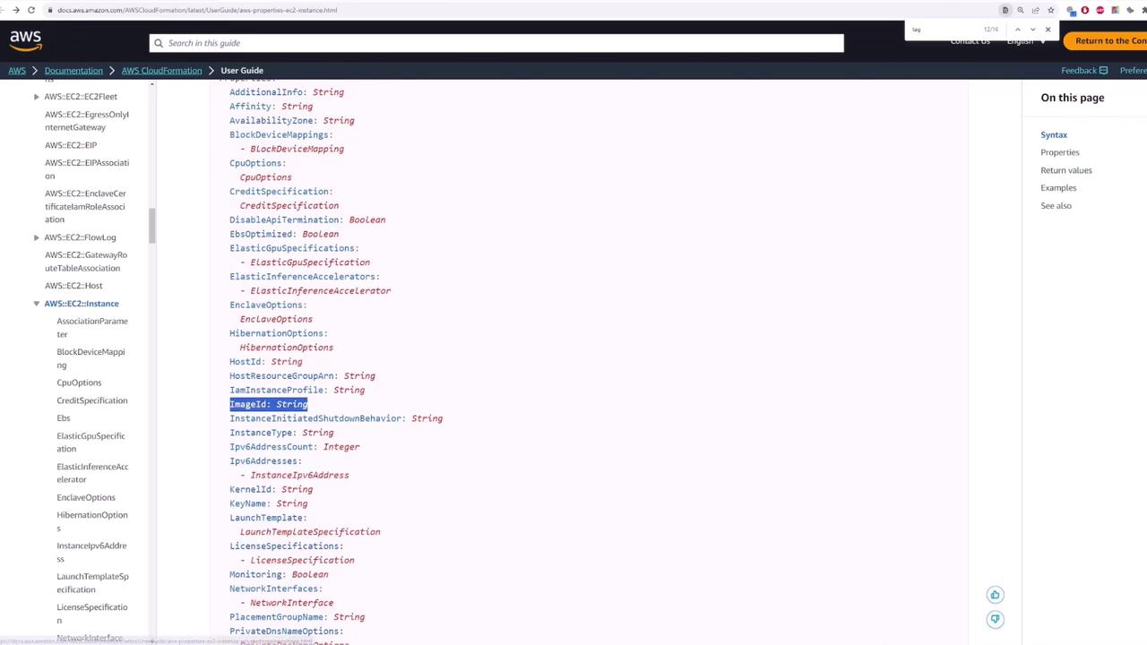The height and width of the screenshot is (645, 1147).
Task: Click the KeyName property in syntax
Action: click(x=248, y=503)
